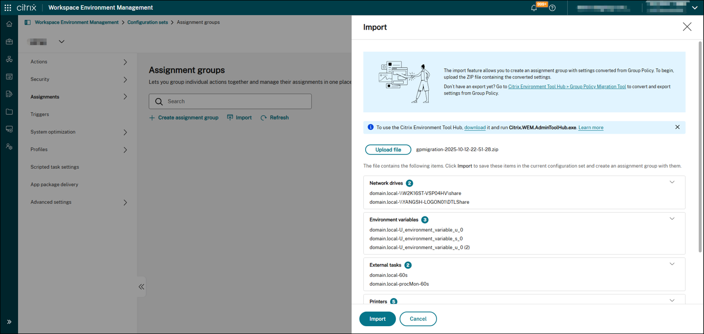
Task: Open the user settings icon in the rail
Action: click(9, 146)
